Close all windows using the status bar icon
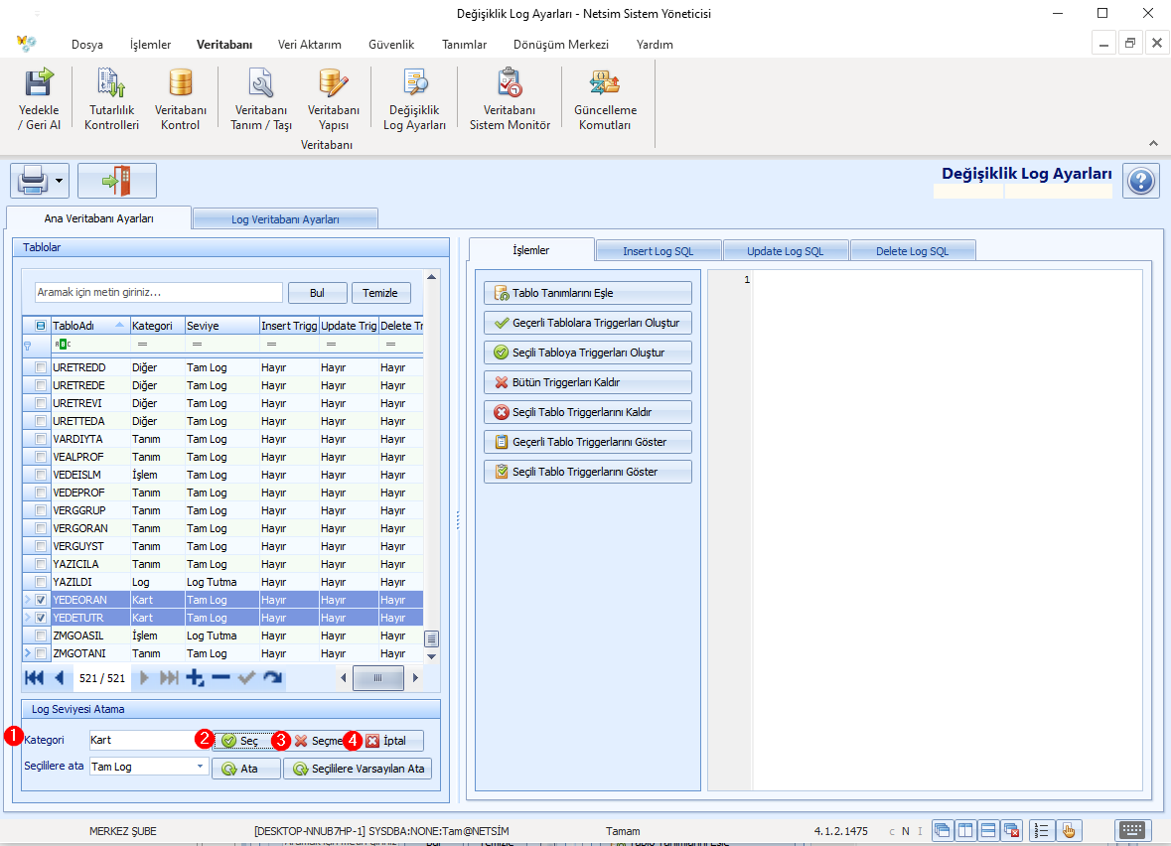This screenshot has width=1171, height=846. (x=1012, y=830)
